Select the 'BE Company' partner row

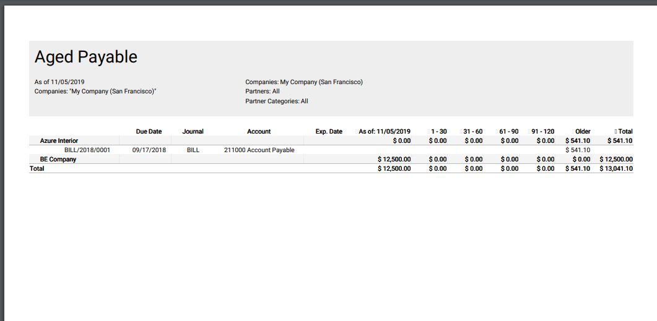point(331,159)
